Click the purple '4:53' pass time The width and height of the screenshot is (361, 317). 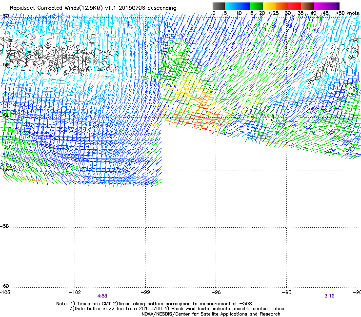[x=102, y=296]
